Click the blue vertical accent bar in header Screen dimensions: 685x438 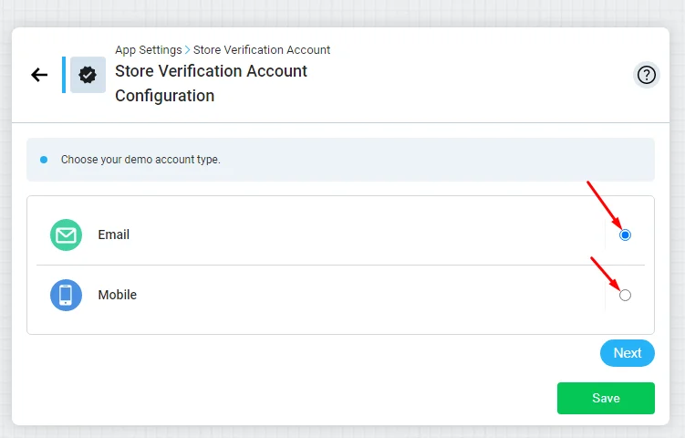tap(64, 75)
